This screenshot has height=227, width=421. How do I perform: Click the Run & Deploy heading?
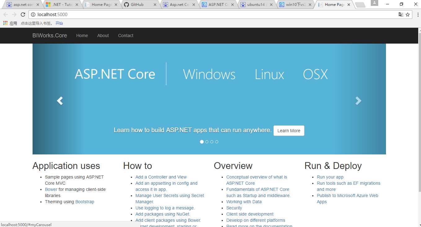pos(333,166)
